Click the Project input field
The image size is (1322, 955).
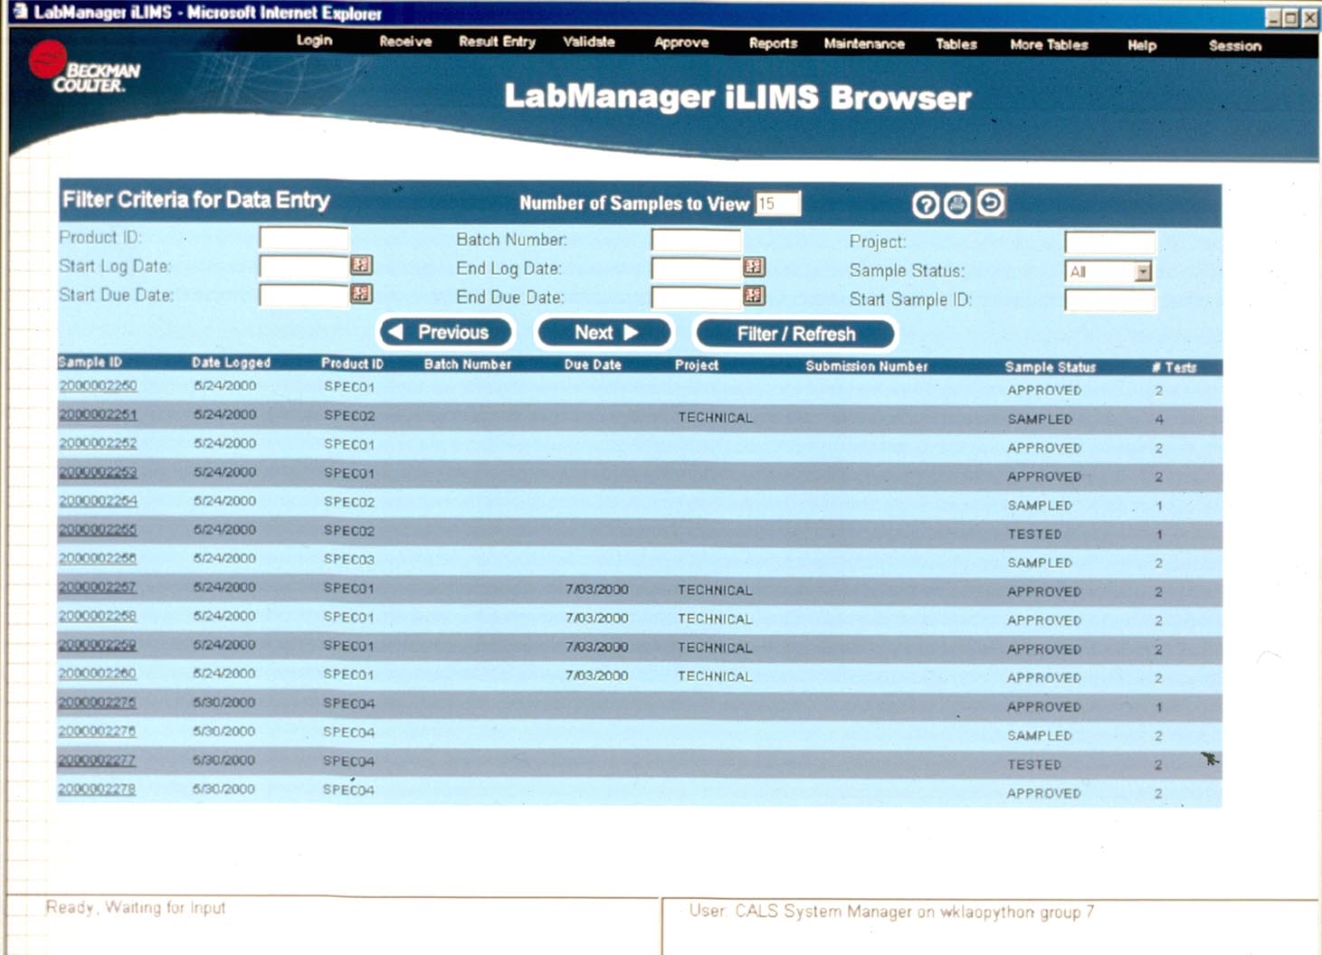1110,242
